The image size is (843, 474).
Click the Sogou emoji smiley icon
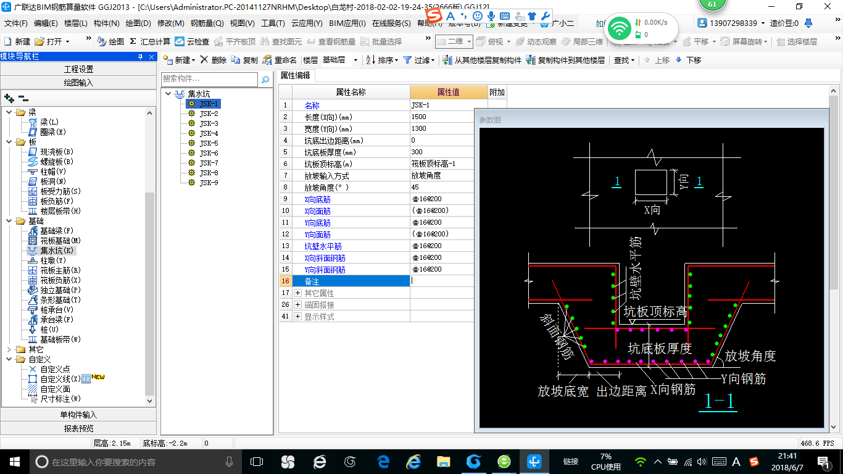pyautogui.click(x=478, y=15)
